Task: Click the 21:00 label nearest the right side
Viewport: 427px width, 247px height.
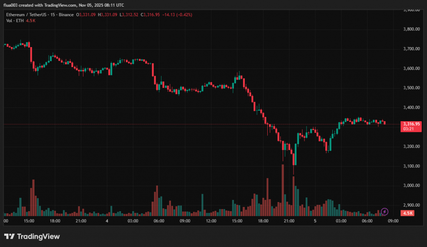Action: pyautogui.click(x=289, y=221)
